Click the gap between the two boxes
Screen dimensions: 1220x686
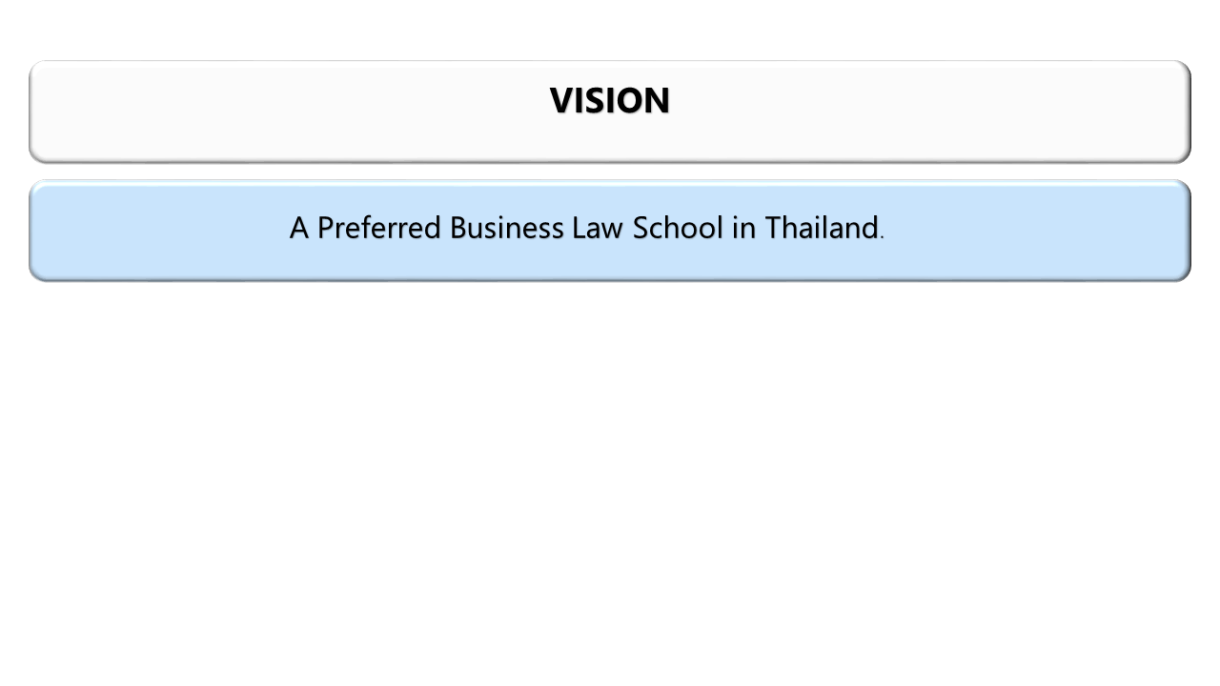point(610,171)
